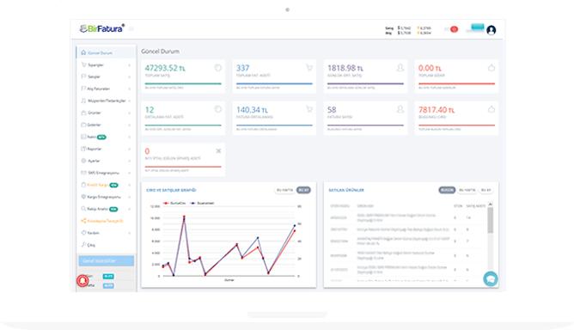Click the peak data point near 10.000 on the chart

point(184,217)
